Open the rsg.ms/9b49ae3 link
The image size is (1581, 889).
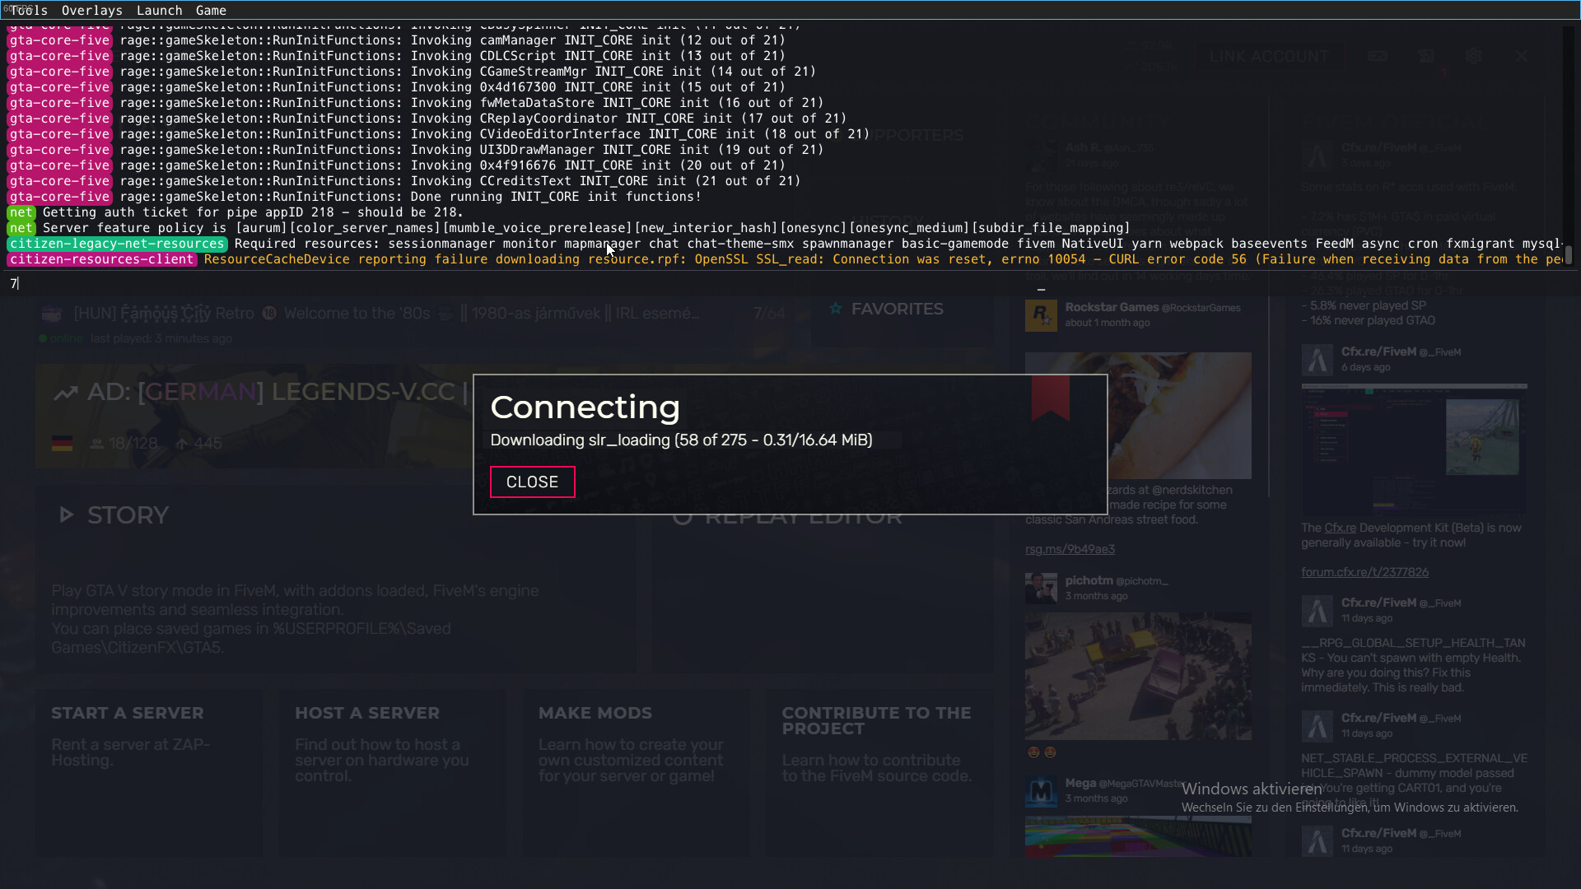click(x=1070, y=549)
